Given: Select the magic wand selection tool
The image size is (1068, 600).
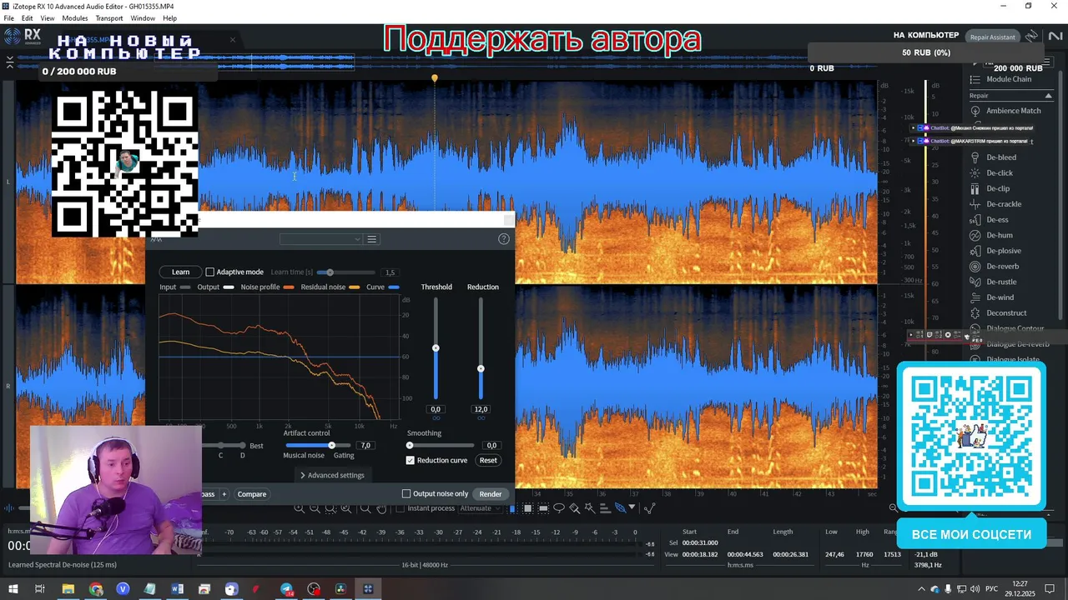Looking at the screenshot, I should pyautogui.click(x=589, y=508).
